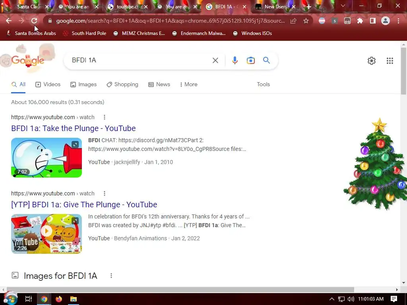Click into the BFDI 1A search field
Screen dimensions: 407x305
[x=140, y=60]
